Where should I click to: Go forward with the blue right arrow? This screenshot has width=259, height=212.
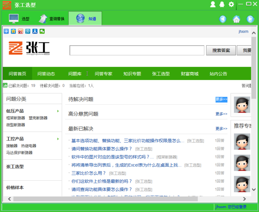coord(250,19)
